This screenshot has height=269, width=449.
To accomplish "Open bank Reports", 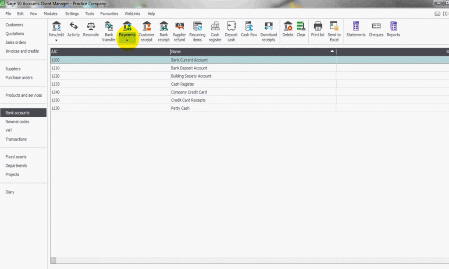I will [393, 29].
